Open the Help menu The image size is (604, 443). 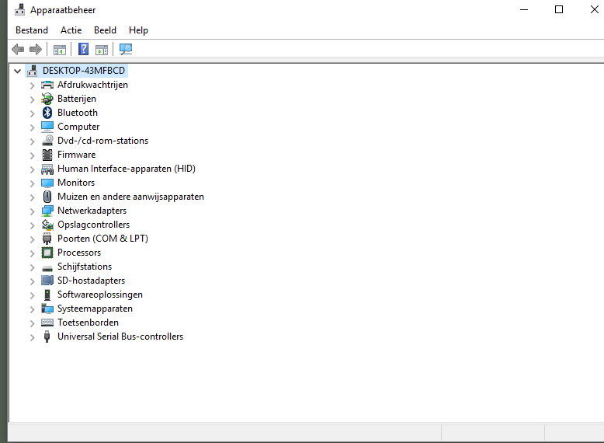pos(138,30)
